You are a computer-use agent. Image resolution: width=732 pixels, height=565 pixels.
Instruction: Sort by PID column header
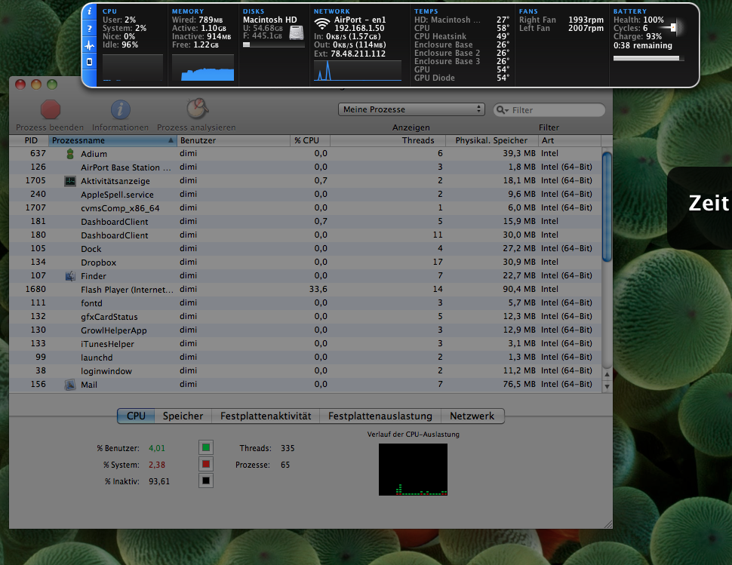click(x=29, y=140)
